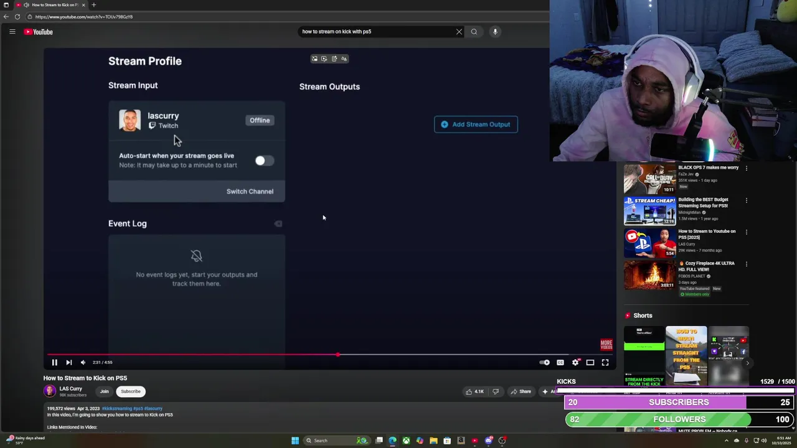
Task: Skip to next video with the next button
Action: pos(68,362)
